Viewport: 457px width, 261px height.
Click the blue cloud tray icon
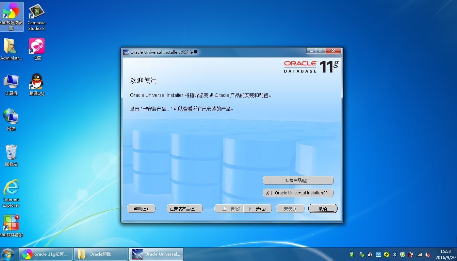(378, 255)
